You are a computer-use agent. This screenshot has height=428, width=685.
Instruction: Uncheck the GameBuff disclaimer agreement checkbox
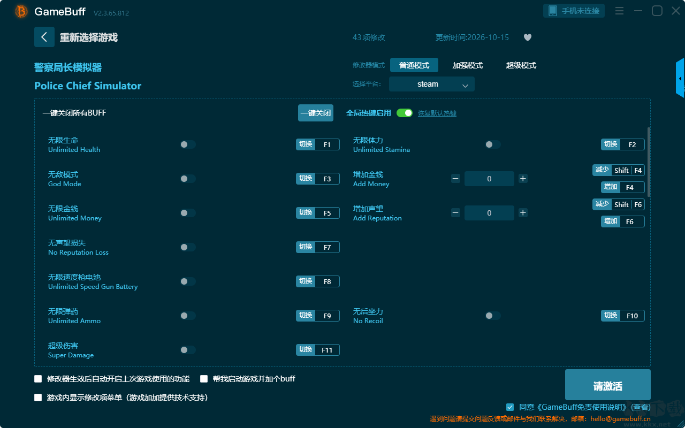pos(510,407)
